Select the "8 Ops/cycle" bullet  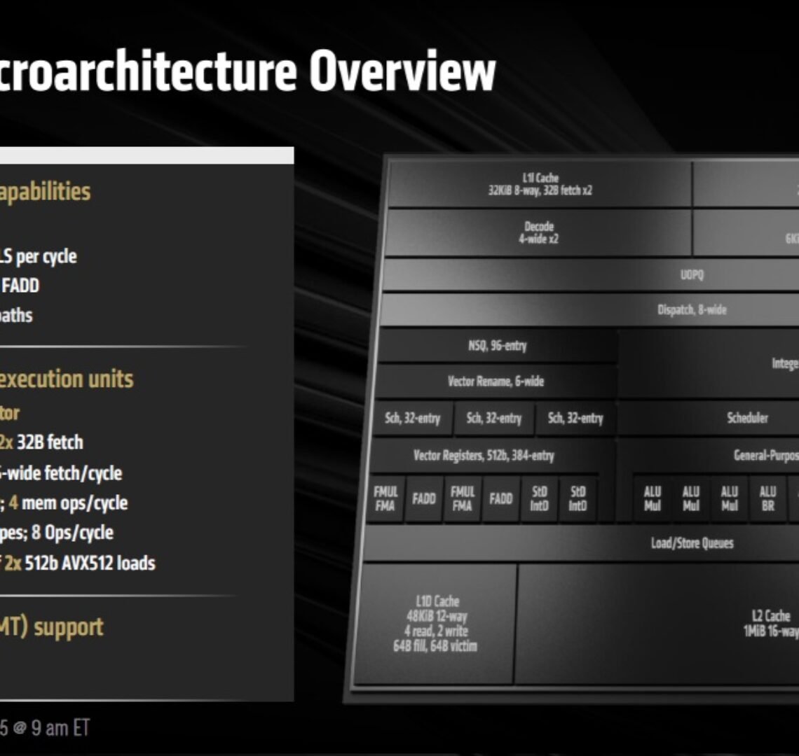tap(72, 533)
